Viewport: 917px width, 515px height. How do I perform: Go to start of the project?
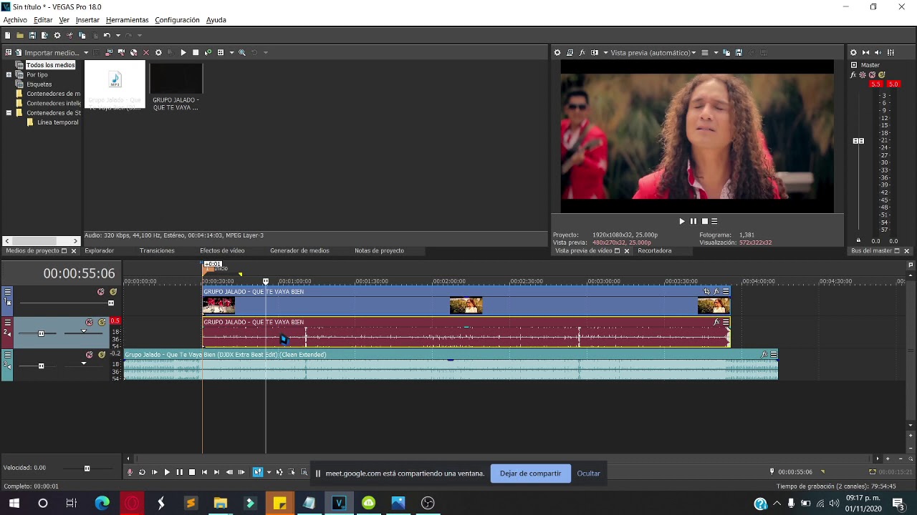click(x=204, y=472)
